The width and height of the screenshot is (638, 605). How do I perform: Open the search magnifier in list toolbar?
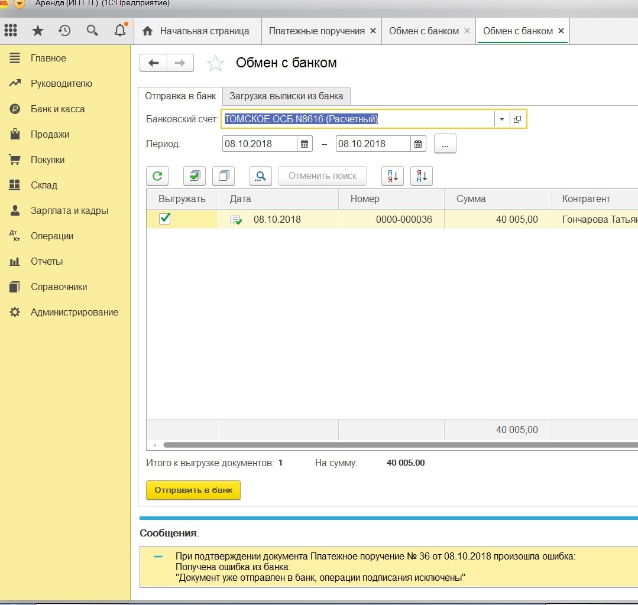261,175
